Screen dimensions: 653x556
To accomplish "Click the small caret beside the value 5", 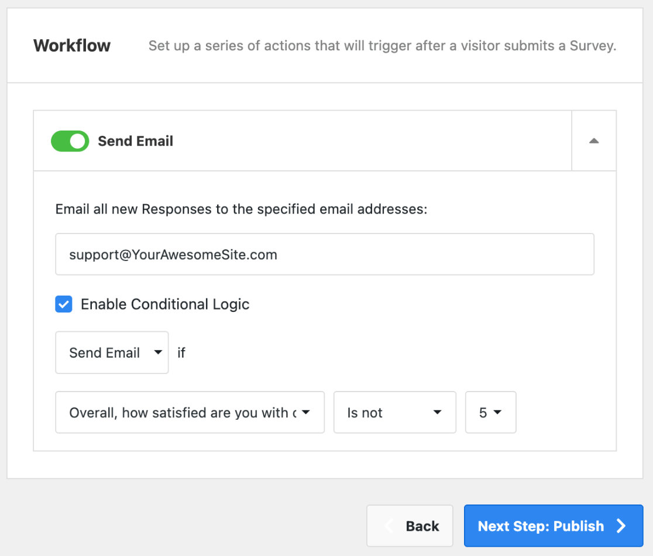I will pyautogui.click(x=498, y=413).
